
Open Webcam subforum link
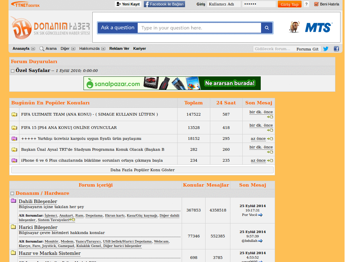point(161,241)
